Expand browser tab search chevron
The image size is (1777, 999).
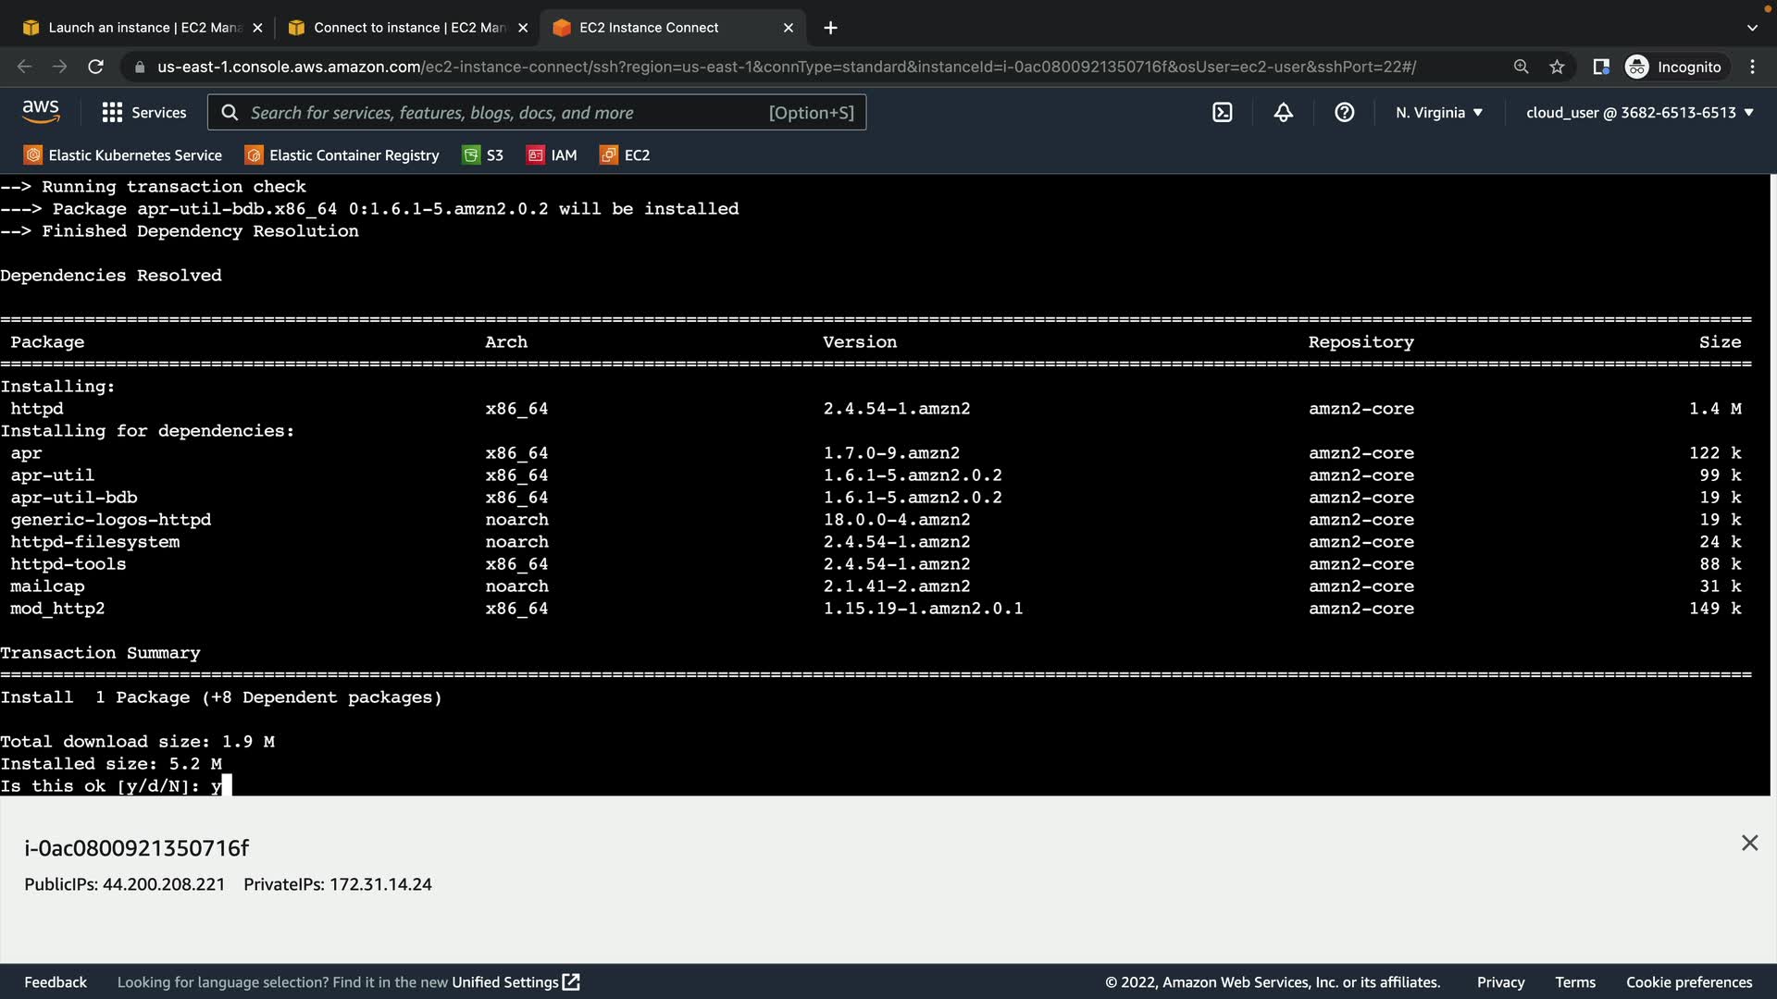coord(1751,28)
